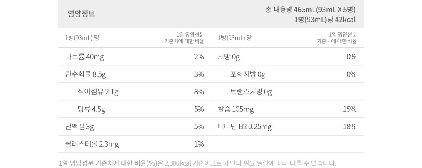Click the right 기준치에 대한 비율 column header
Image resolution: width=422 pixels, height=168 pixels.
[337, 41]
